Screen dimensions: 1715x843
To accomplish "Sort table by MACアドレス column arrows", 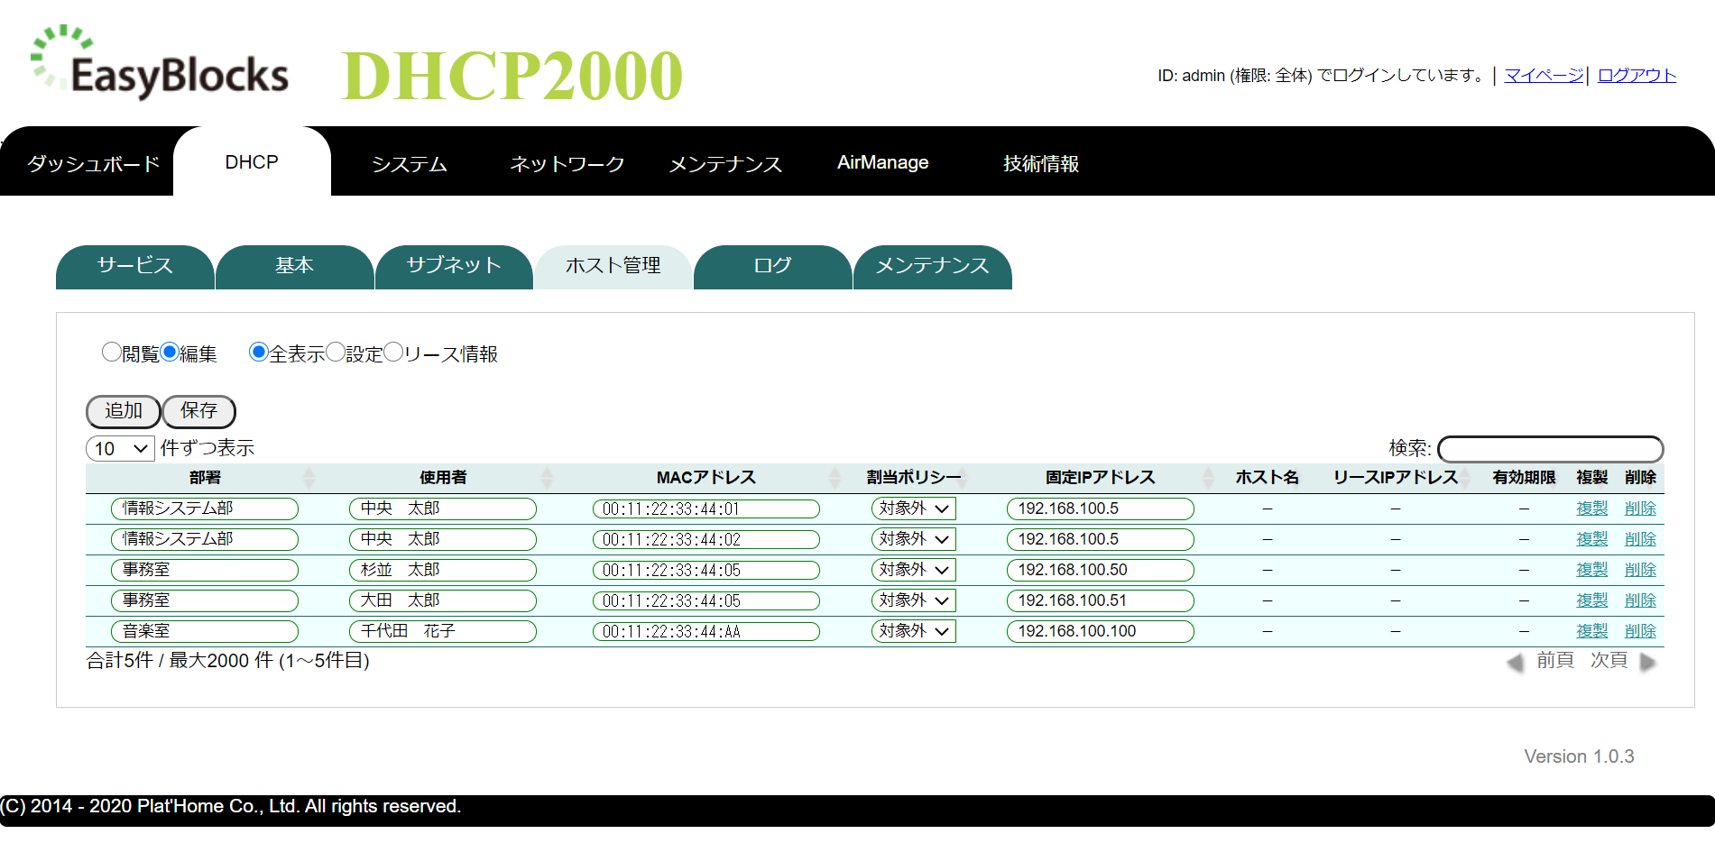I will point(834,478).
